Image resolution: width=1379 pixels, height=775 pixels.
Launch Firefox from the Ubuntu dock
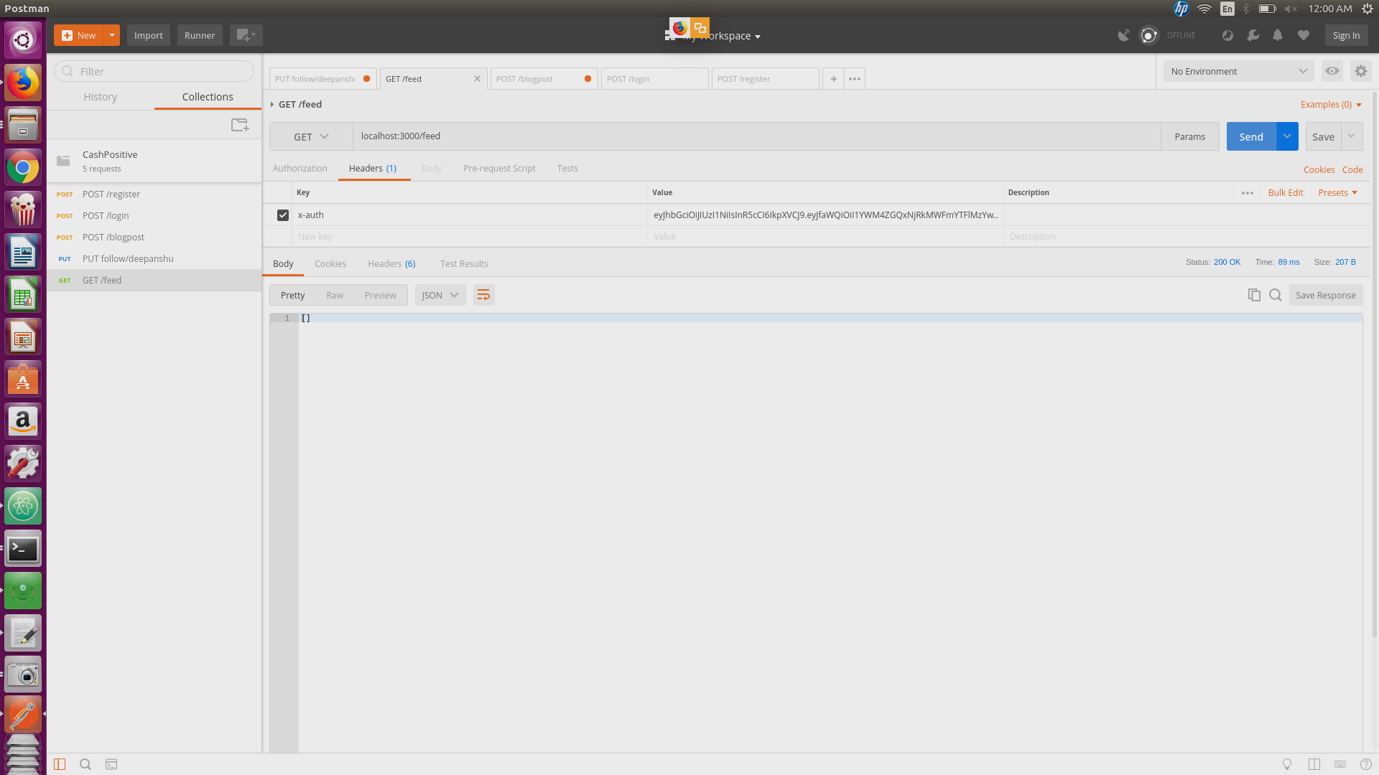(23, 83)
